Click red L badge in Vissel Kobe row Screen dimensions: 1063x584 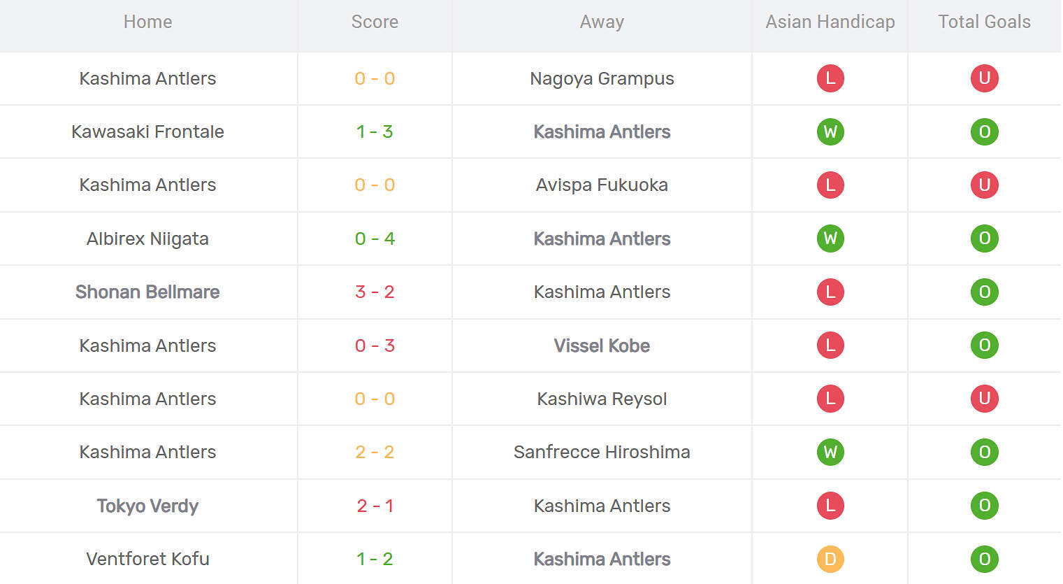pyautogui.click(x=830, y=346)
